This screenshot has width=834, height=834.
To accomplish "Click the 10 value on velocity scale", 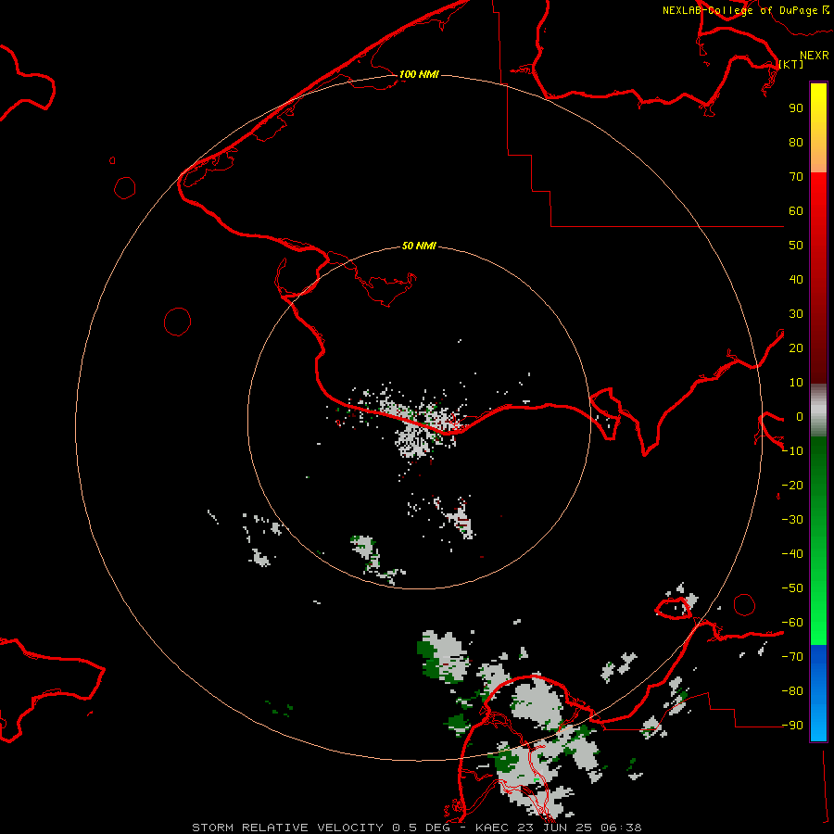I will [796, 383].
